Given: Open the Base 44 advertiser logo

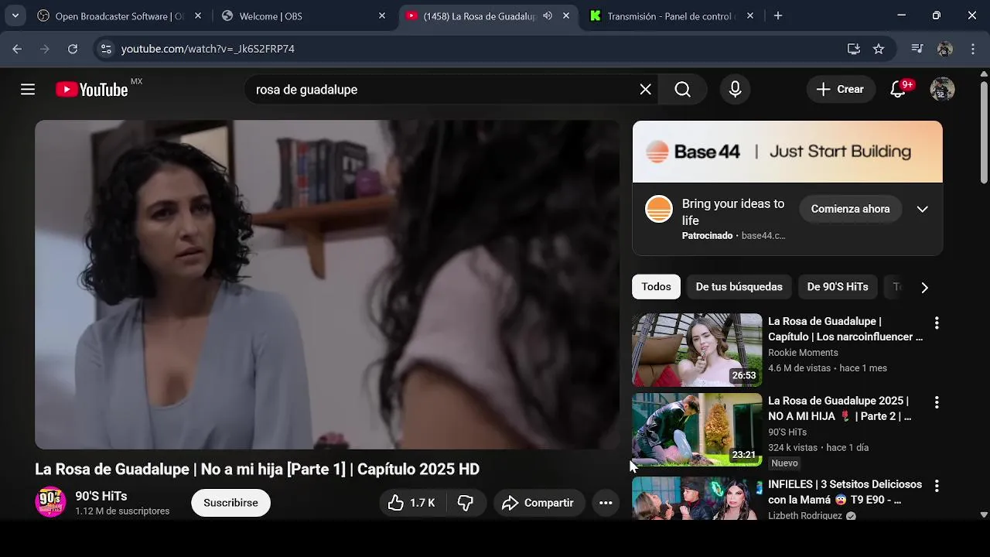Looking at the screenshot, I should point(659,209).
